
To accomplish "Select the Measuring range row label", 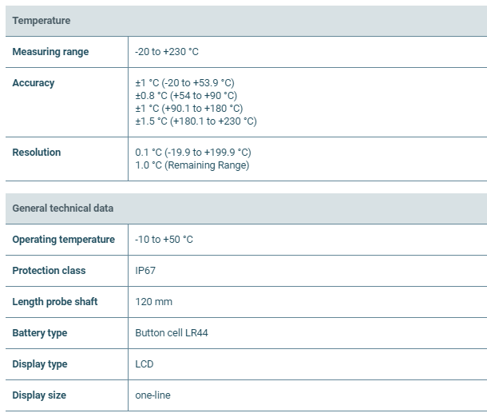I will (50, 52).
